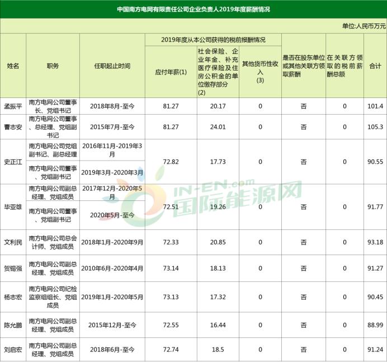
Task: Click the term cell 2018年6月-至今
Action: click(112, 350)
